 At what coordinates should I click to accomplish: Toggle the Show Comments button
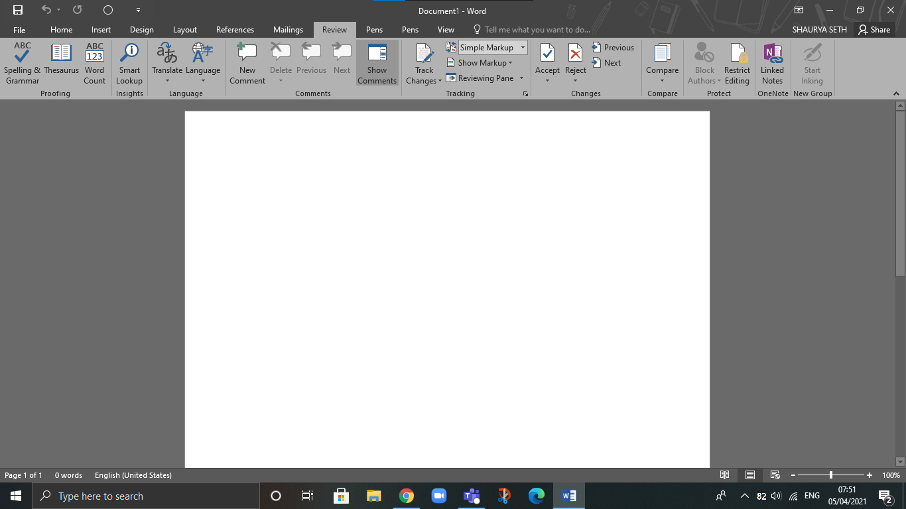click(x=377, y=64)
